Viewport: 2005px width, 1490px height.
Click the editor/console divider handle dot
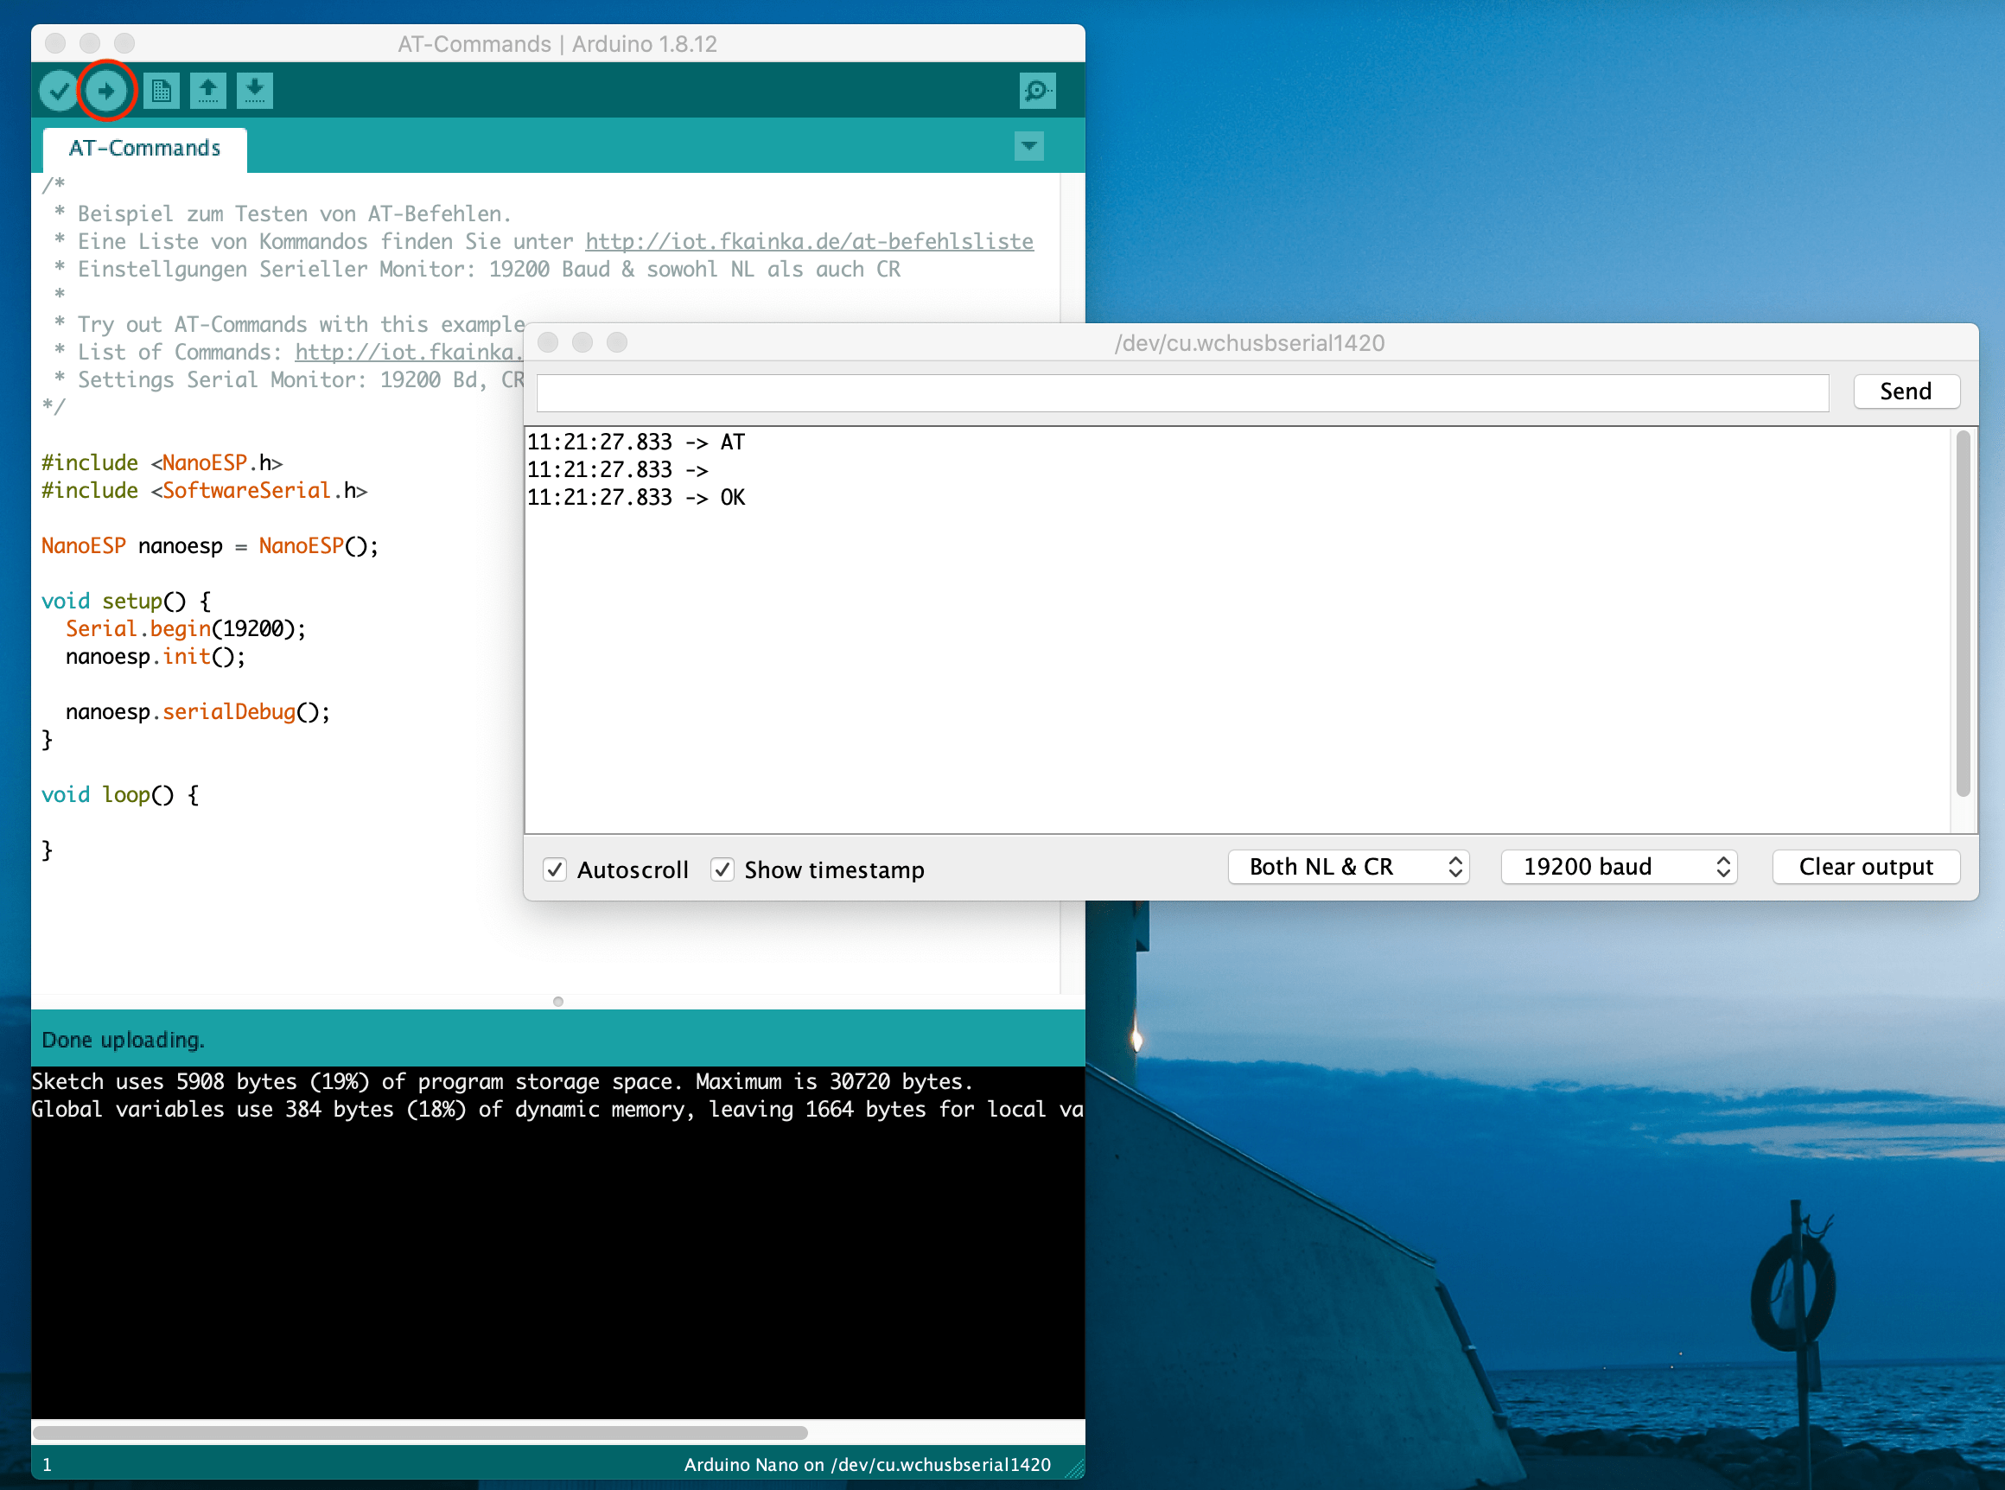(558, 1001)
